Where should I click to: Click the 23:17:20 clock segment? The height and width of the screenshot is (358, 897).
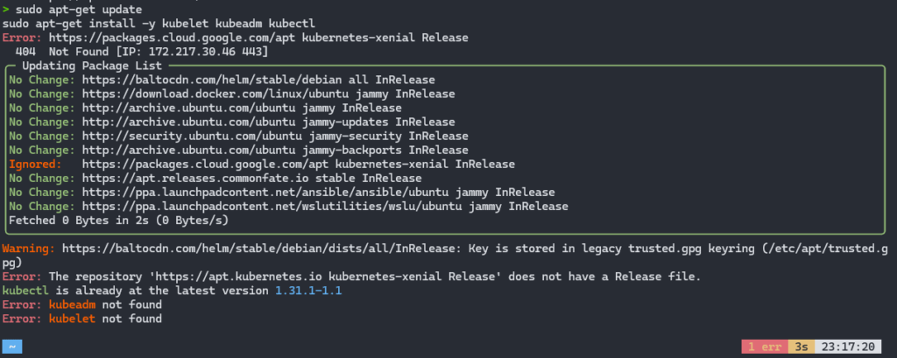pos(848,347)
